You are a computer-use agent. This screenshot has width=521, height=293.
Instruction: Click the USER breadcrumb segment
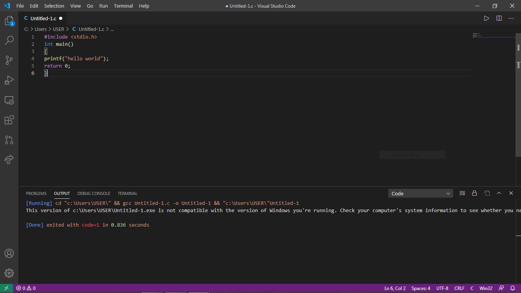[58, 29]
